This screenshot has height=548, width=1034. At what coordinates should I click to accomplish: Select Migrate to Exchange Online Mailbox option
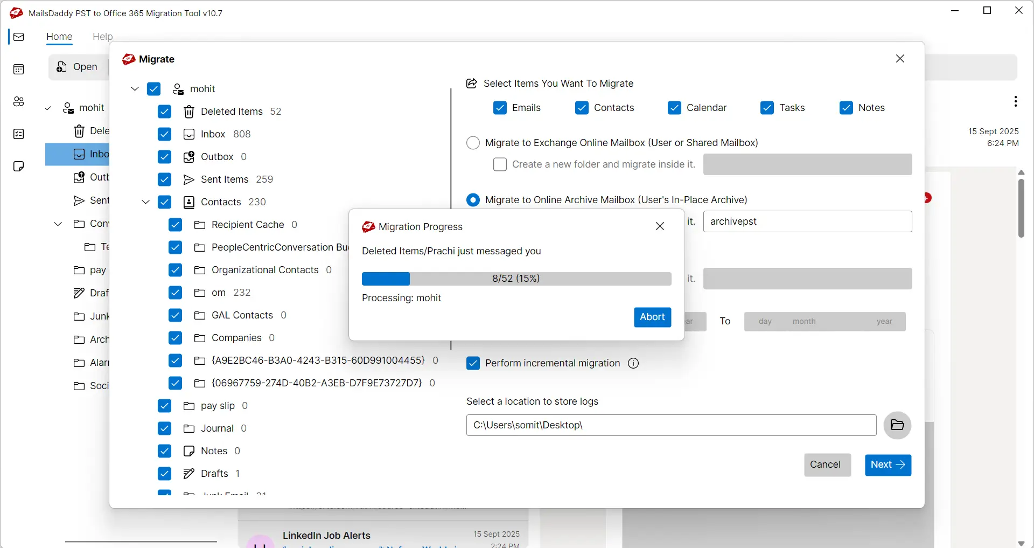point(473,143)
